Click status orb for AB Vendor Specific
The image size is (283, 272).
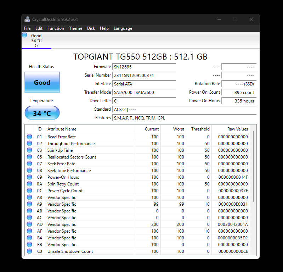point(29,211)
